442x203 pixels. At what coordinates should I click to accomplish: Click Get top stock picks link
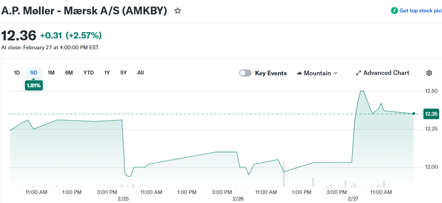click(421, 11)
